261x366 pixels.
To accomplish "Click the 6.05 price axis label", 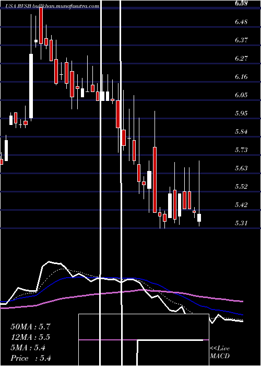I will (241, 95).
